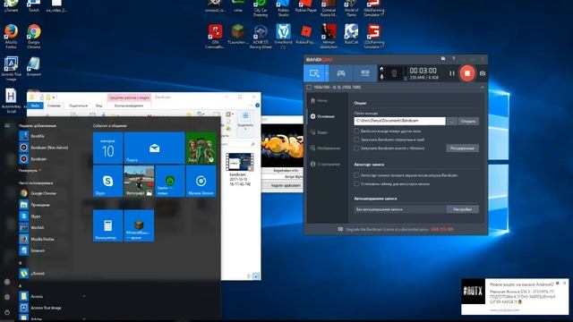The width and height of the screenshot is (573, 322).
Task: Open the Калькулятор tile
Action: (x=107, y=225)
